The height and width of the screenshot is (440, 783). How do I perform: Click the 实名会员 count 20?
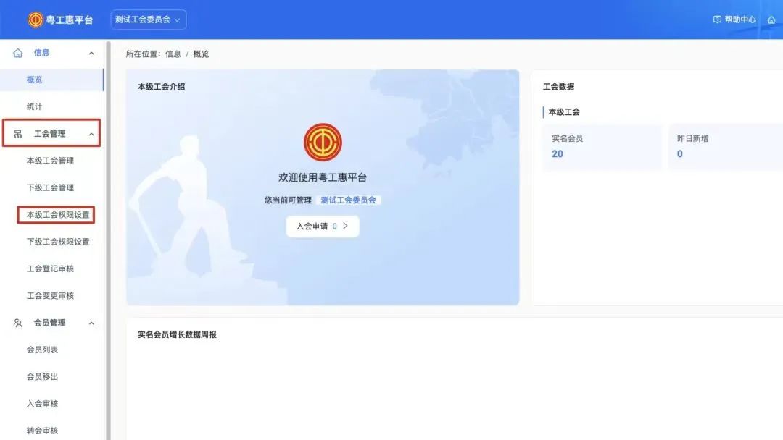point(558,154)
